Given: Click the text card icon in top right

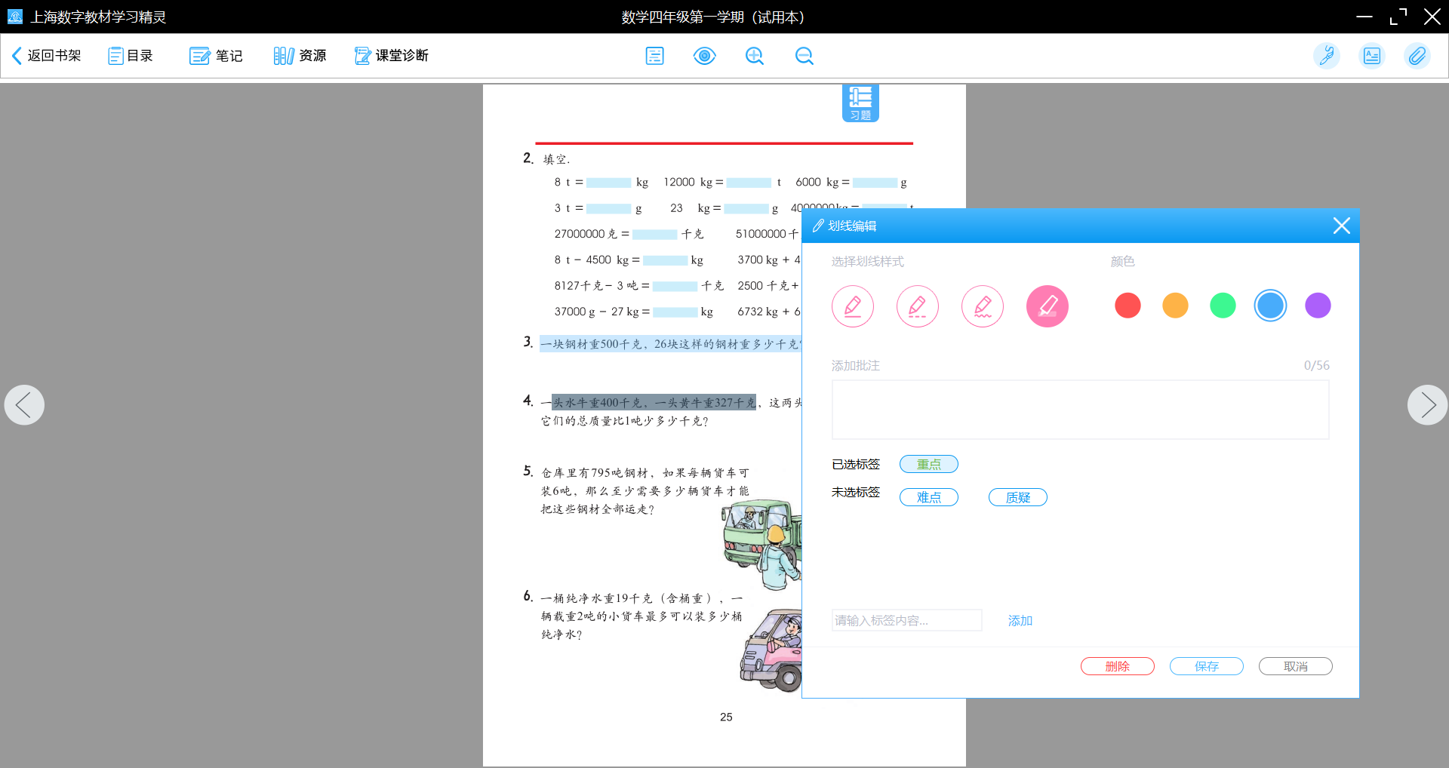Looking at the screenshot, I should (x=1371, y=56).
